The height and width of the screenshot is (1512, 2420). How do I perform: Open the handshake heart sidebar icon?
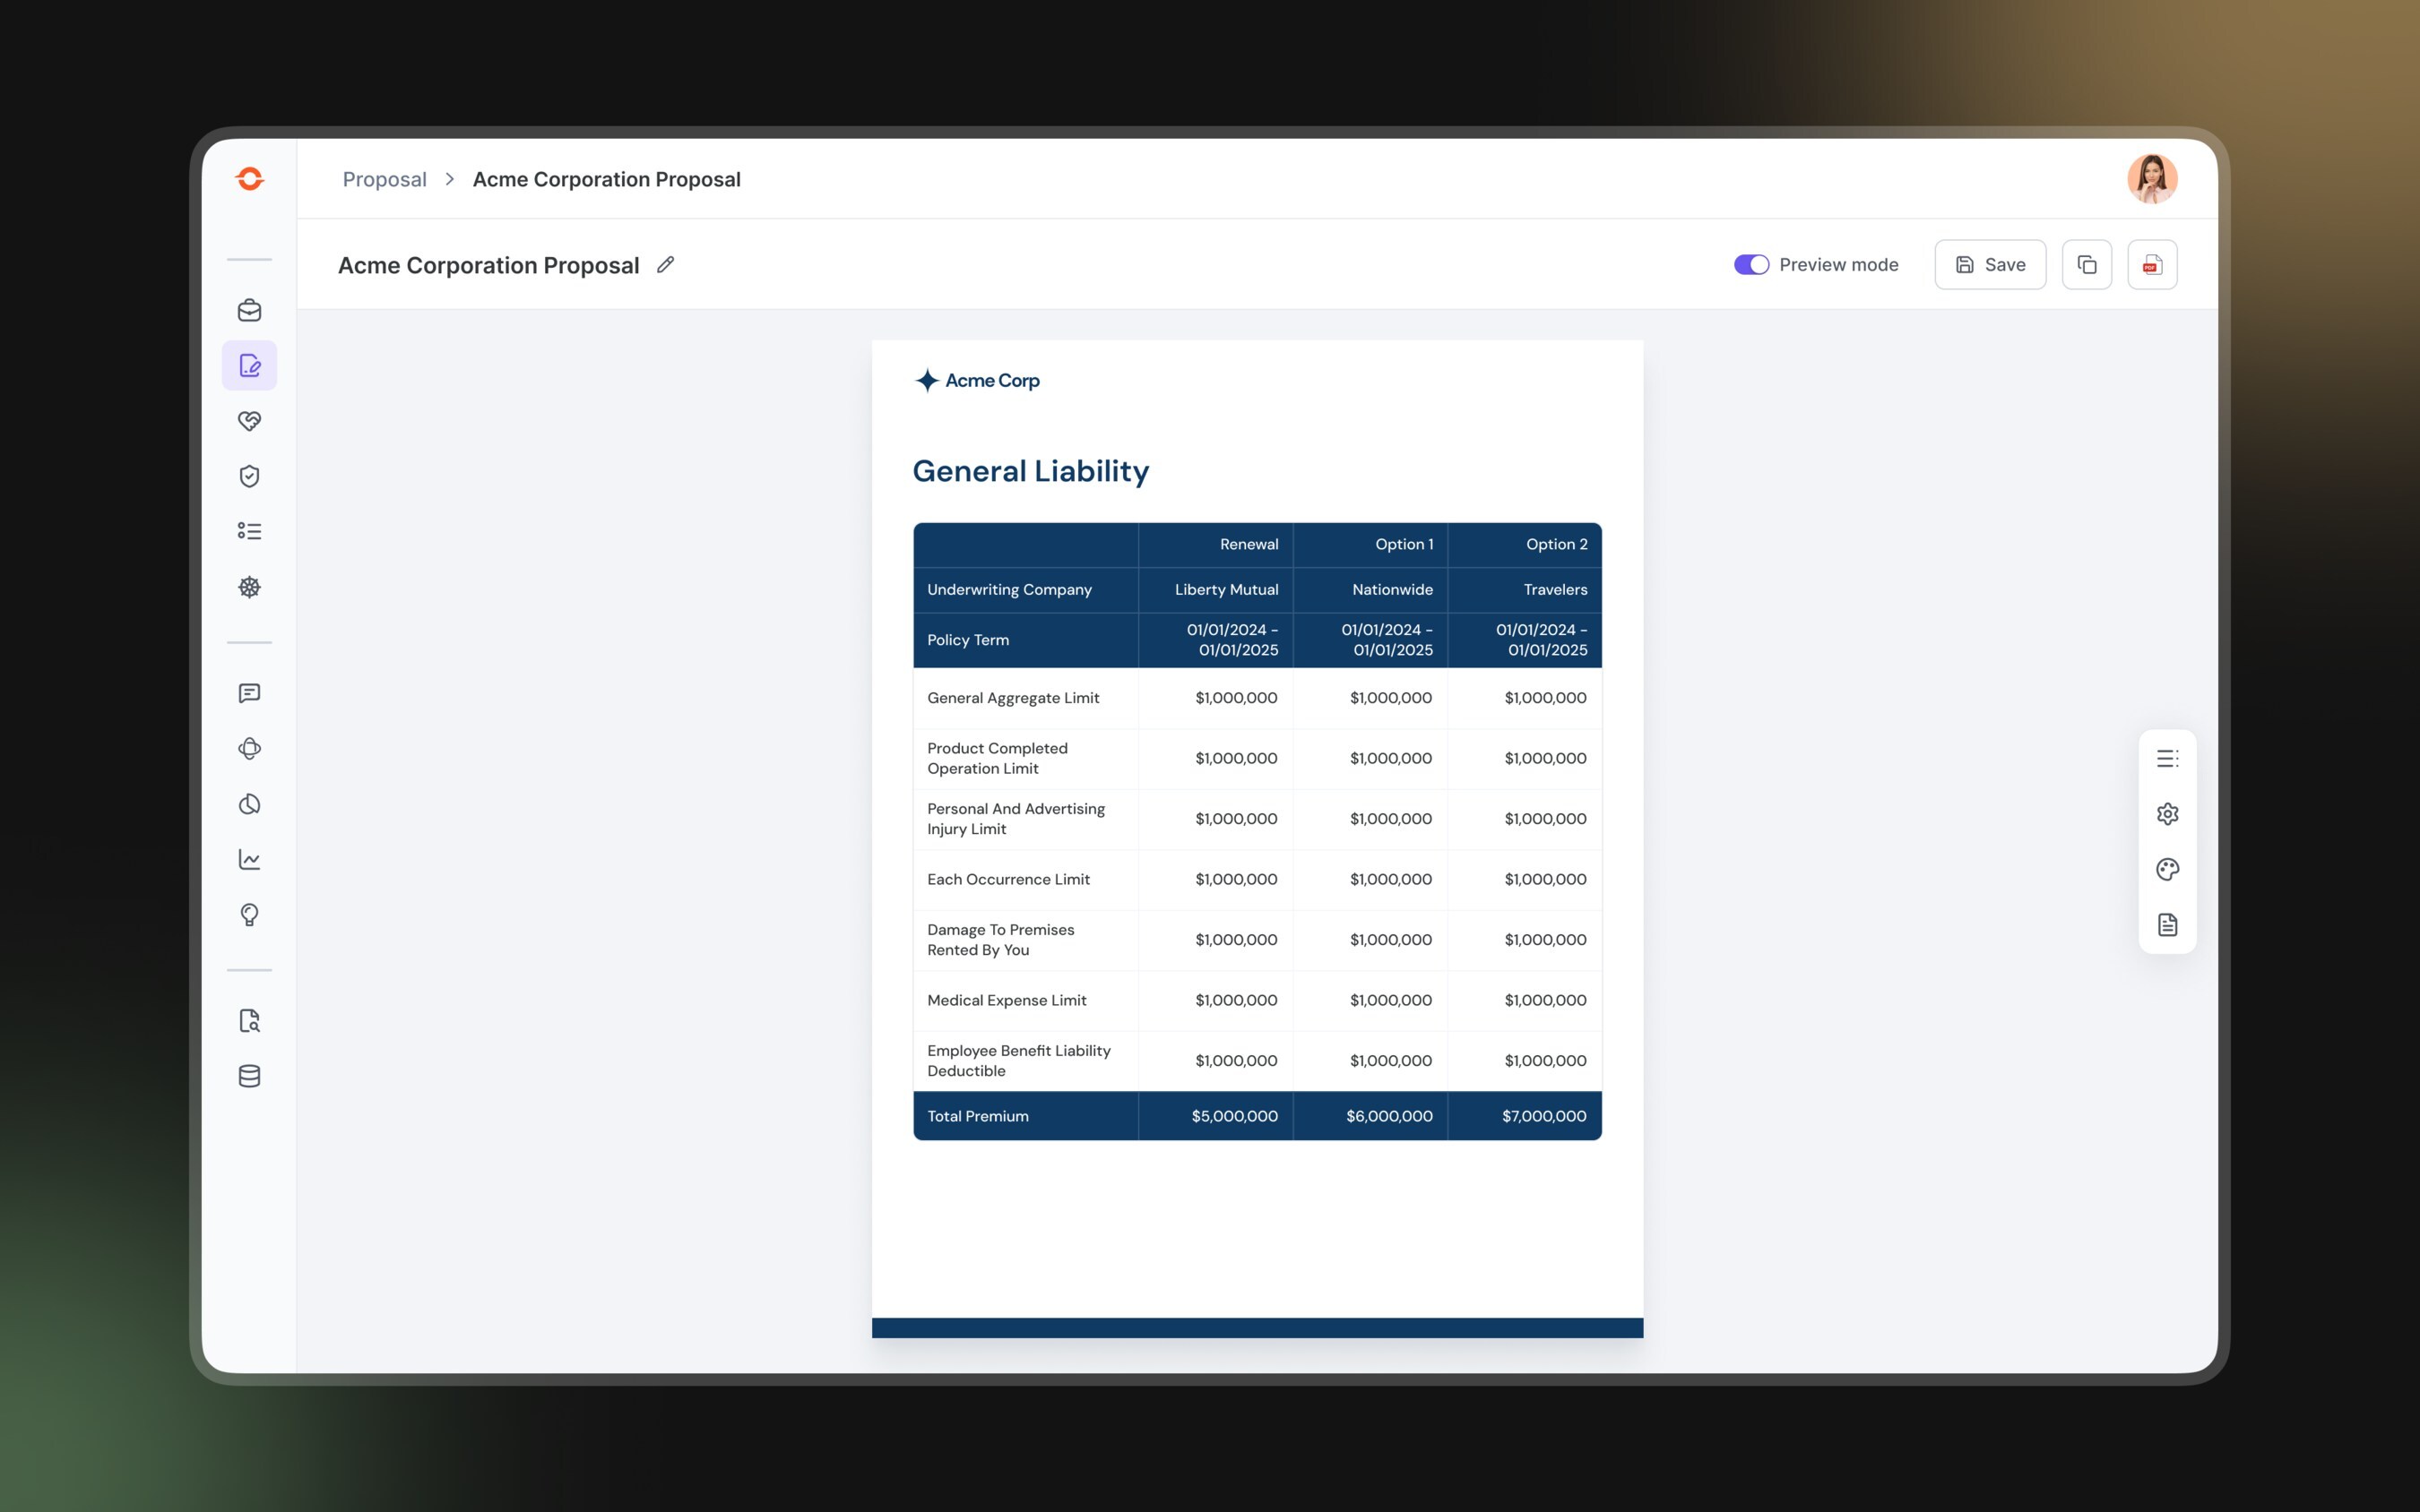pyautogui.click(x=249, y=421)
